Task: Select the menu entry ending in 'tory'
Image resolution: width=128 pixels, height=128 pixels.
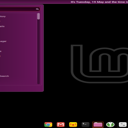Action: [3, 16]
